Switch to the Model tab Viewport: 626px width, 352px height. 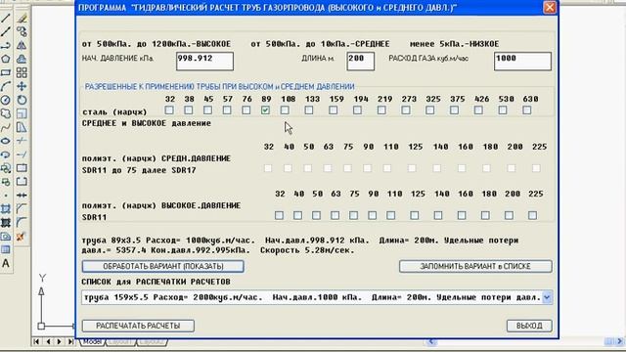click(x=92, y=342)
